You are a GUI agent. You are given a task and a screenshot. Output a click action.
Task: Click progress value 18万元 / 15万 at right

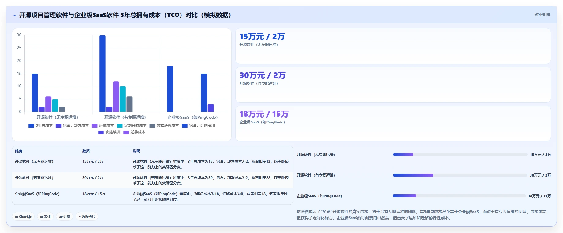[x=539, y=196]
